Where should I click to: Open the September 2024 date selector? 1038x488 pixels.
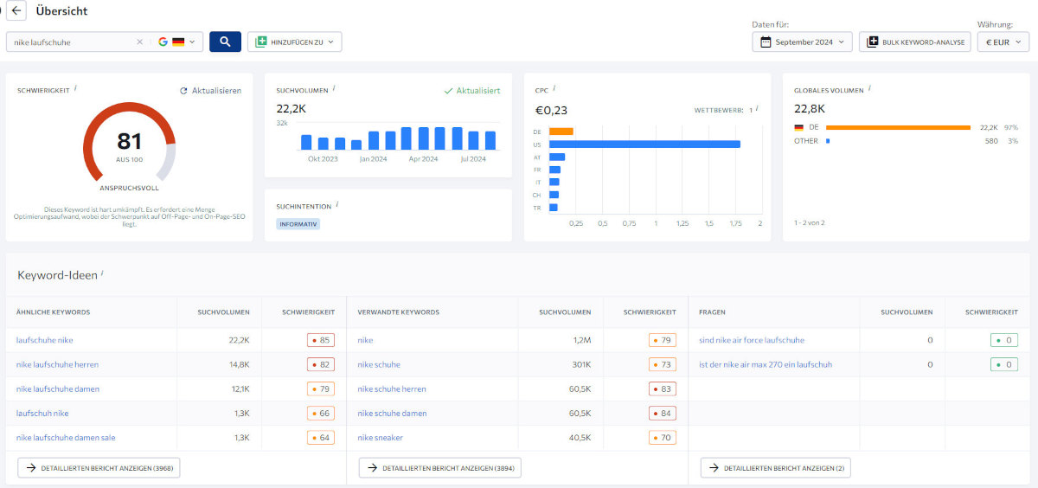point(802,42)
